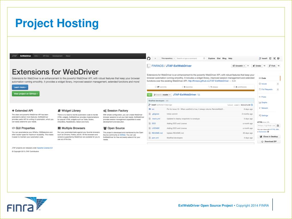Click the Widget Library book icon

click(x=59, y=111)
